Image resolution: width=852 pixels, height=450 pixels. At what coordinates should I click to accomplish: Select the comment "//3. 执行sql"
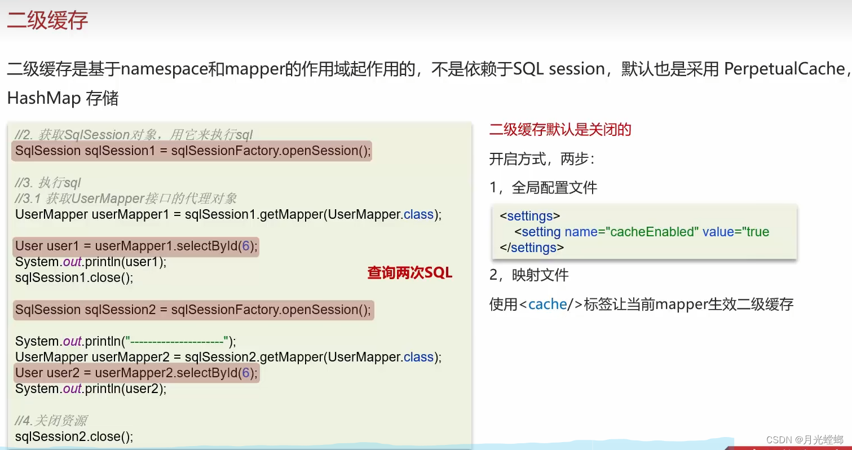48,183
